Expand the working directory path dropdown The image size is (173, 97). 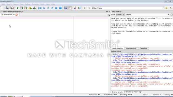click(x=163, y=8)
